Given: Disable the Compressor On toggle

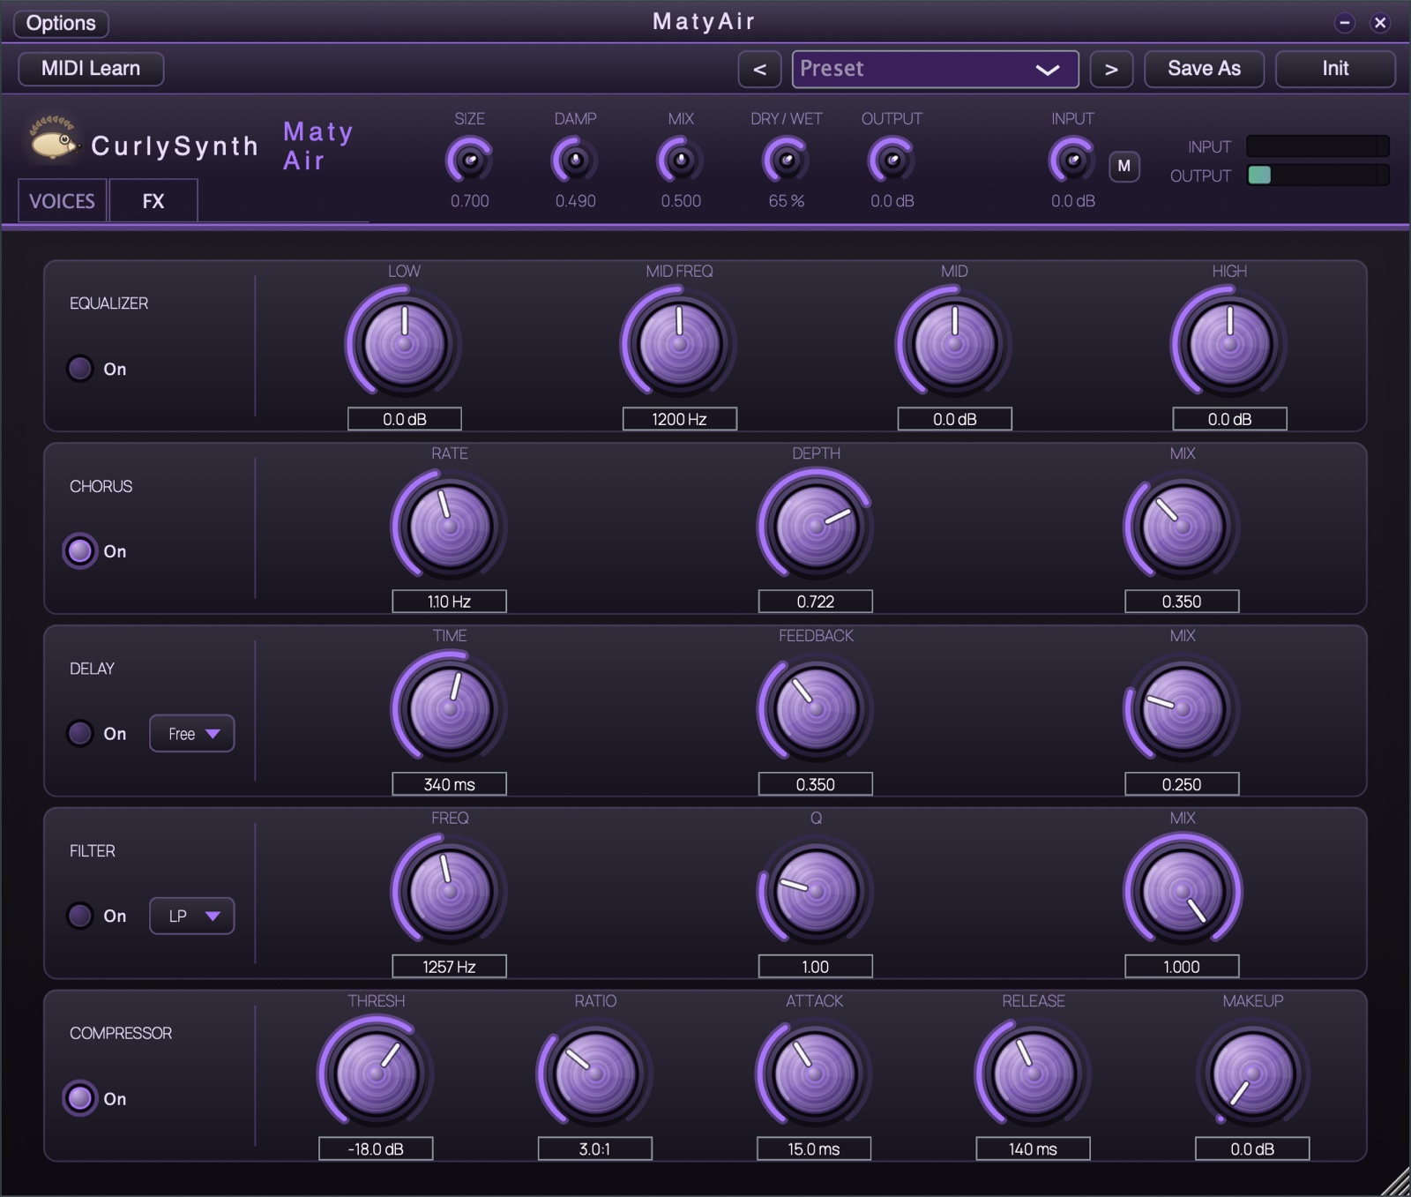Looking at the screenshot, I should pos(80,1098).
